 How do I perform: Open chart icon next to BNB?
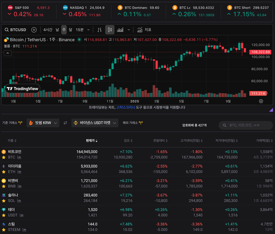(x=20, y=186)
